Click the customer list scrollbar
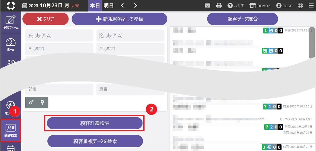The height and width of the screenshot is (151, 316). pos(311,43)
